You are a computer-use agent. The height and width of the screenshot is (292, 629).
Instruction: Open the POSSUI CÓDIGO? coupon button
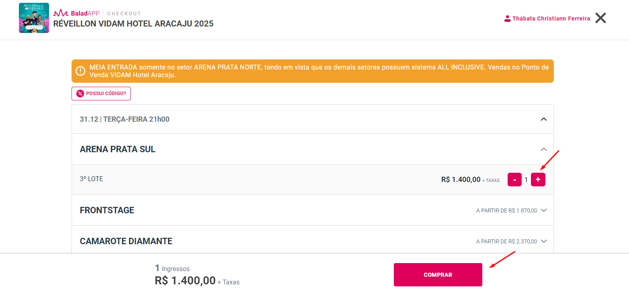[x=101, y=94]
